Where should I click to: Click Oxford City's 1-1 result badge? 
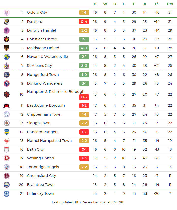pyautogui.click(x=84, y=12)
